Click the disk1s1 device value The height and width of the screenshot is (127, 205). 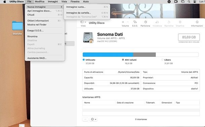[x=194, y=89]
